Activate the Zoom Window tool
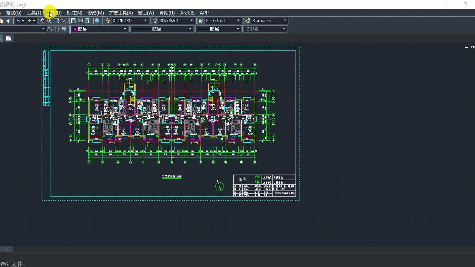This screenshot has width=475, height=267. pos(57,21)
